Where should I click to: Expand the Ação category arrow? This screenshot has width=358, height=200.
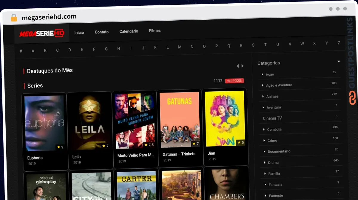(x=263, y=74)
